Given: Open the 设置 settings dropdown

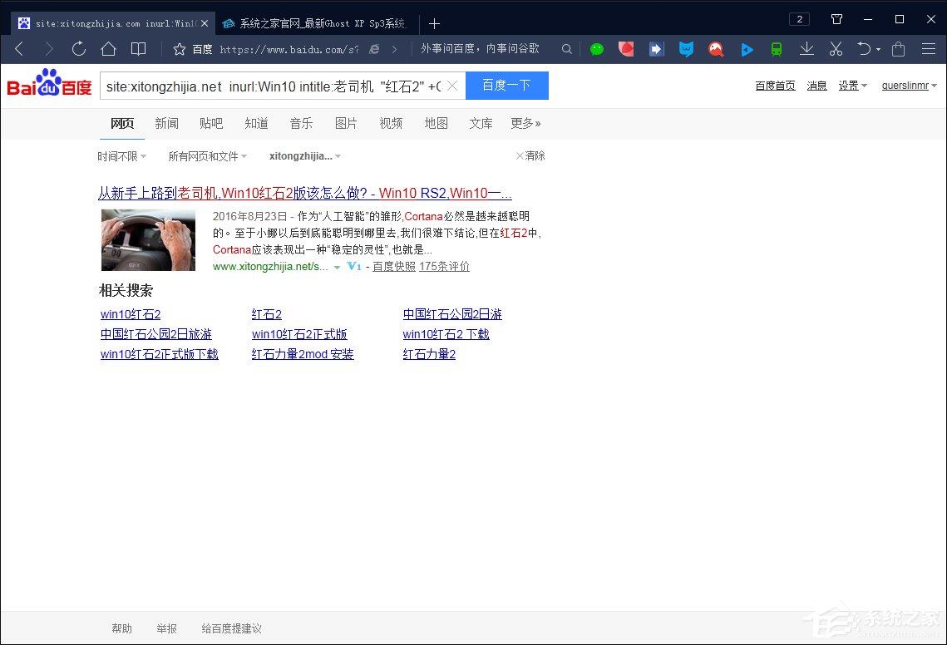Looking at the screenshot, I should 847,86.
